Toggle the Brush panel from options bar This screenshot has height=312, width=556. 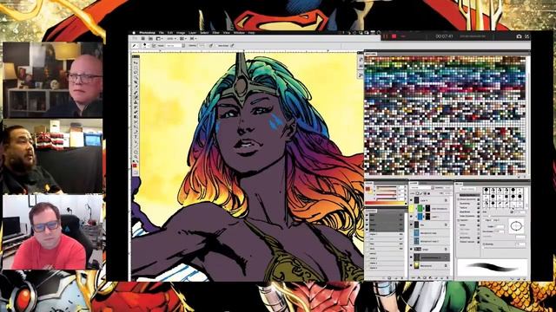click(154, 46)
